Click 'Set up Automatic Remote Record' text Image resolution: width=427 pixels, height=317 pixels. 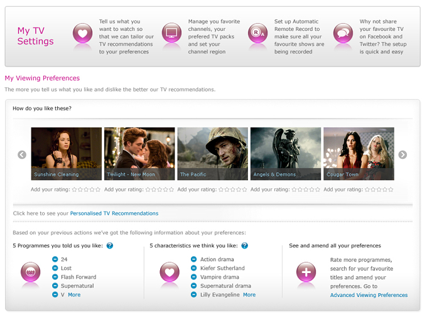click(300, 36)
